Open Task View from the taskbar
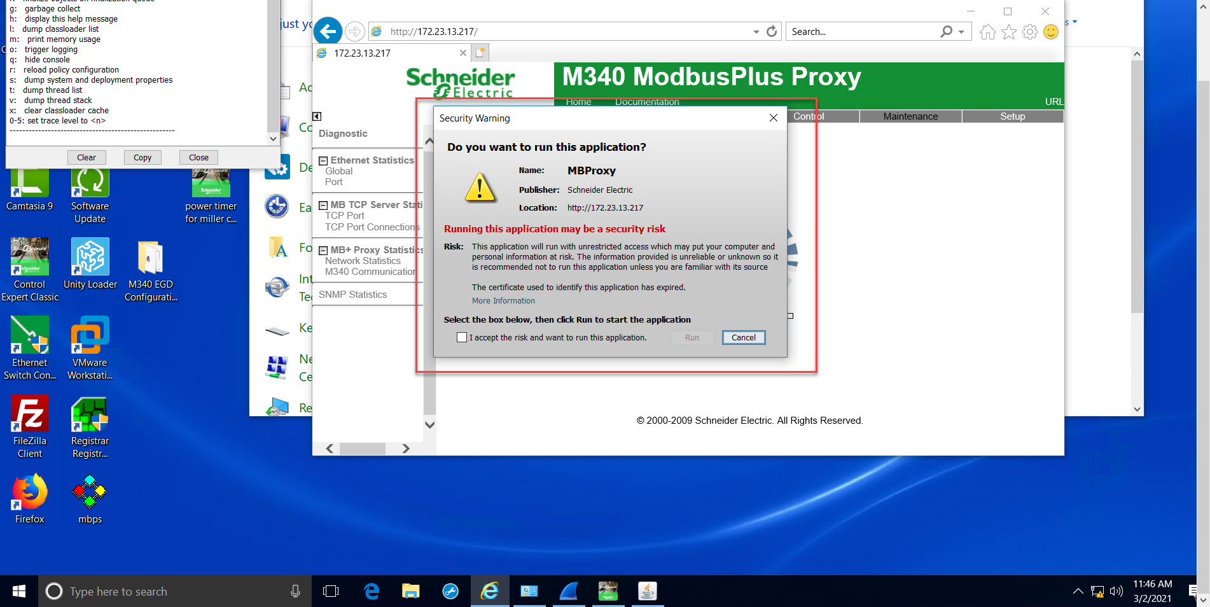 coord(331,592)
